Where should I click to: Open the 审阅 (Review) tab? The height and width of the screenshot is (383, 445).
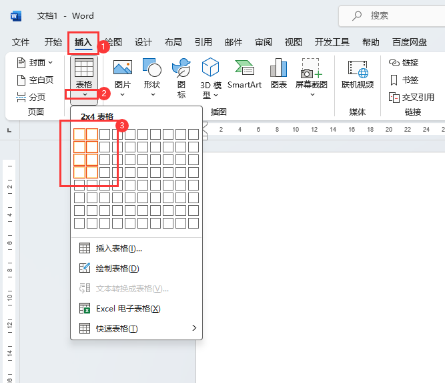click(264, 42)
